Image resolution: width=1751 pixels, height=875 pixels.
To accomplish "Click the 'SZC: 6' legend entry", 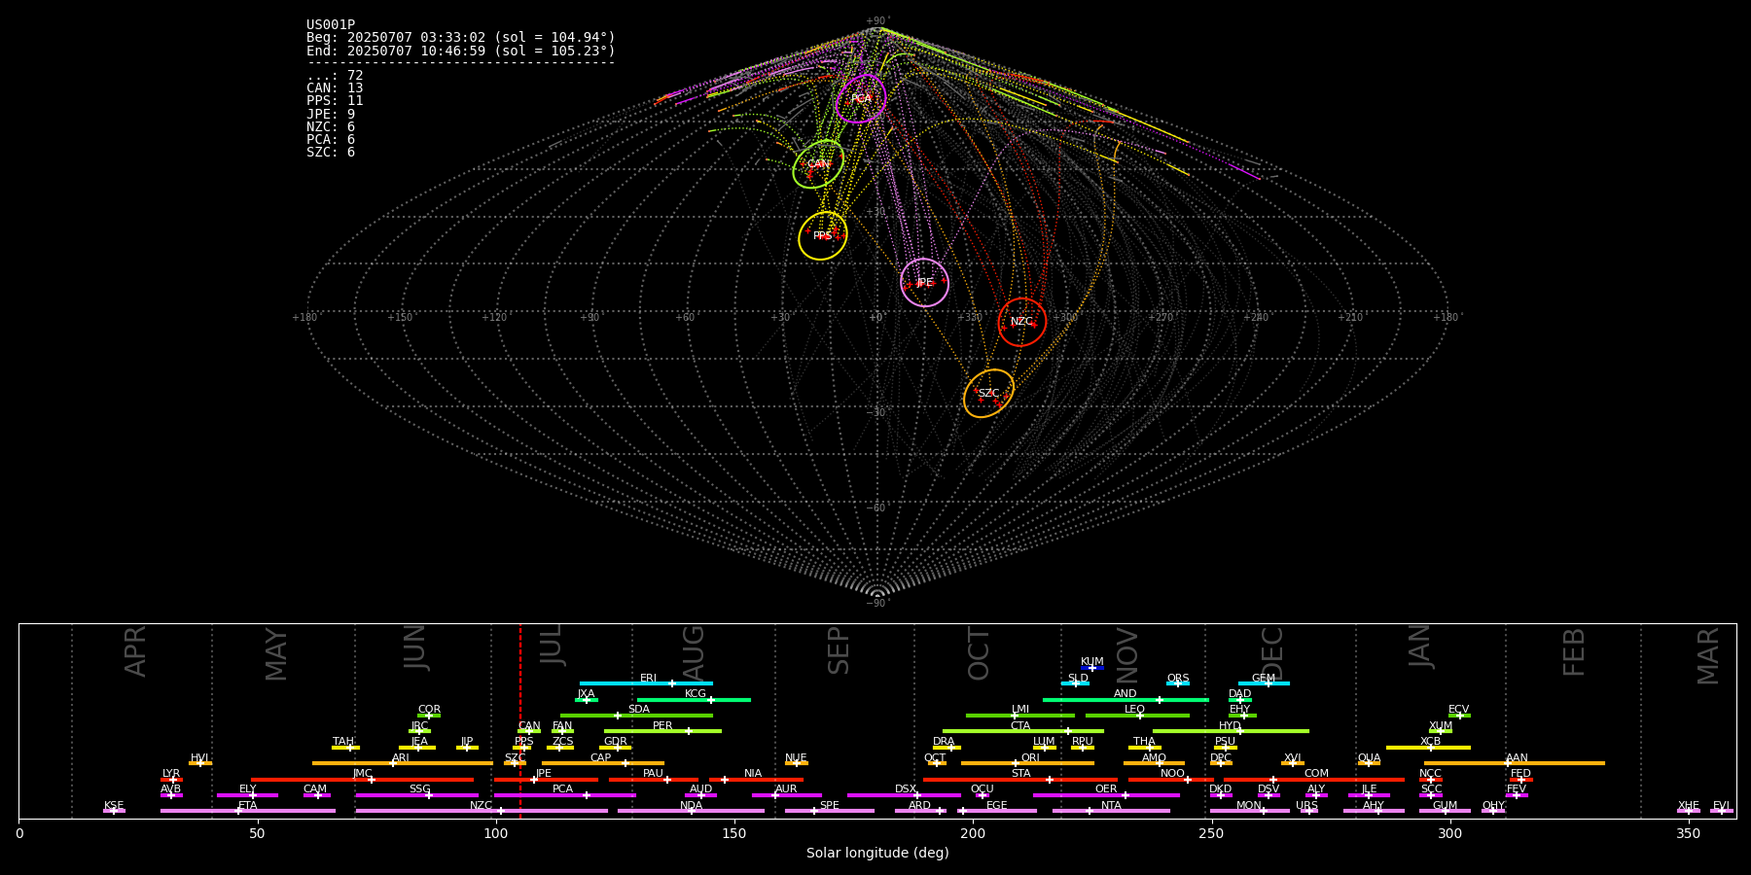I will coord(331,153).
